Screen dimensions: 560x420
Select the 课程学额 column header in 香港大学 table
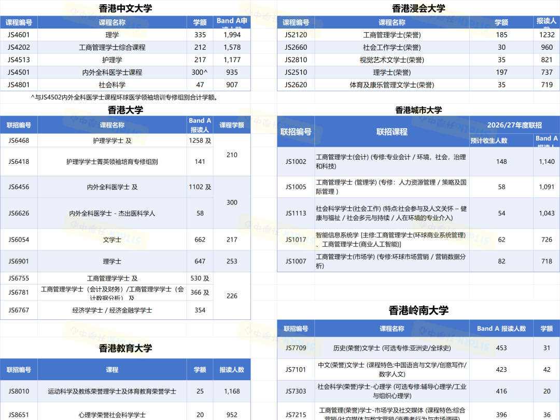tap(232, 125)
